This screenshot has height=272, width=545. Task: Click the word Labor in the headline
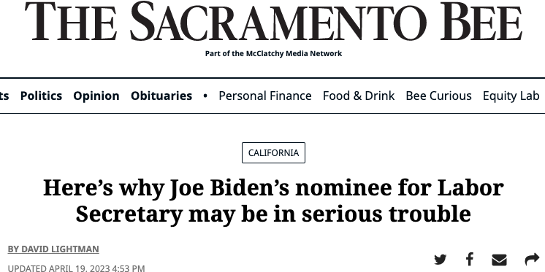coord(470,187)
